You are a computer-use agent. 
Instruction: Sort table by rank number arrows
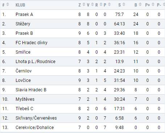coord(8,4)
